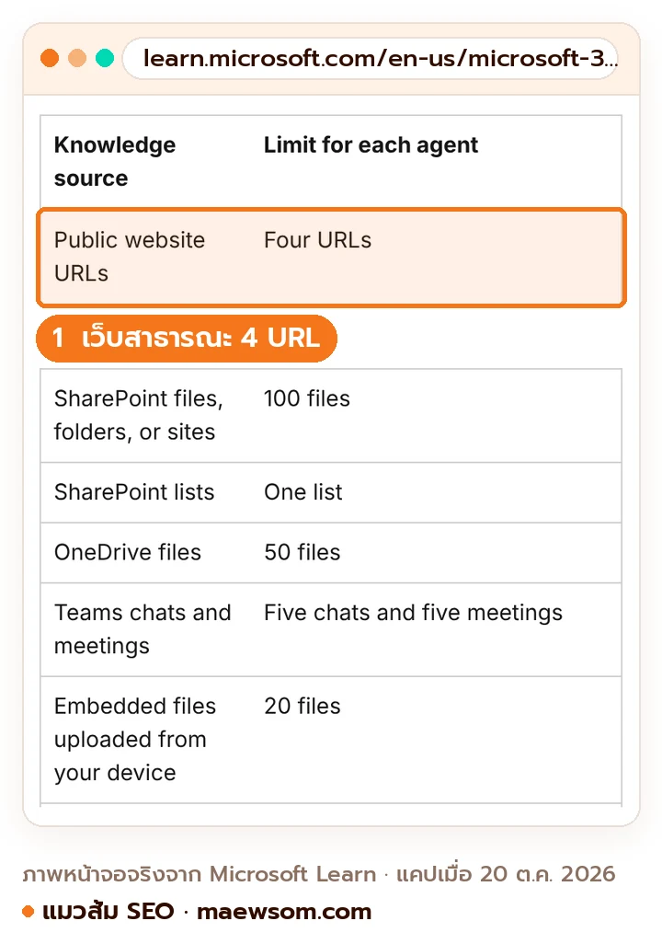Click the orange-red window dot
662x944 pixels.
pos(50,58)
